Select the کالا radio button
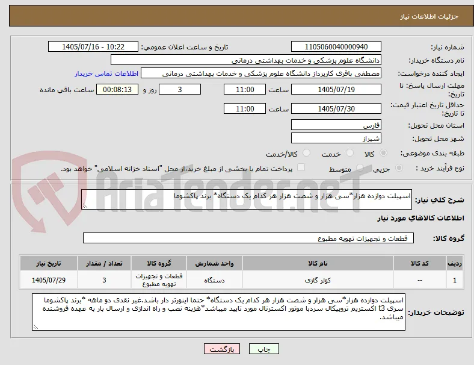 [383, 153]
